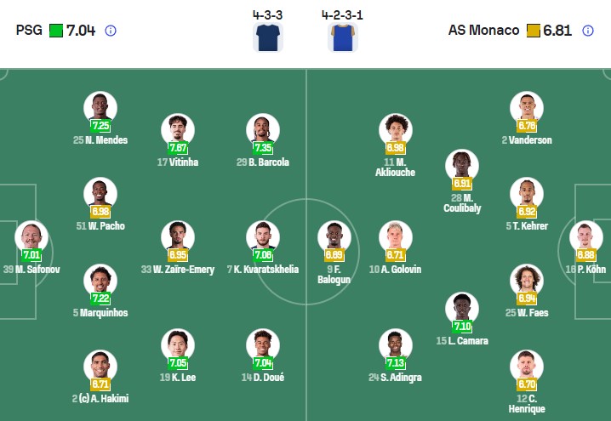
Task: Click the PSG dark blue 4-3-3 jersey icon
Action: 268,37
